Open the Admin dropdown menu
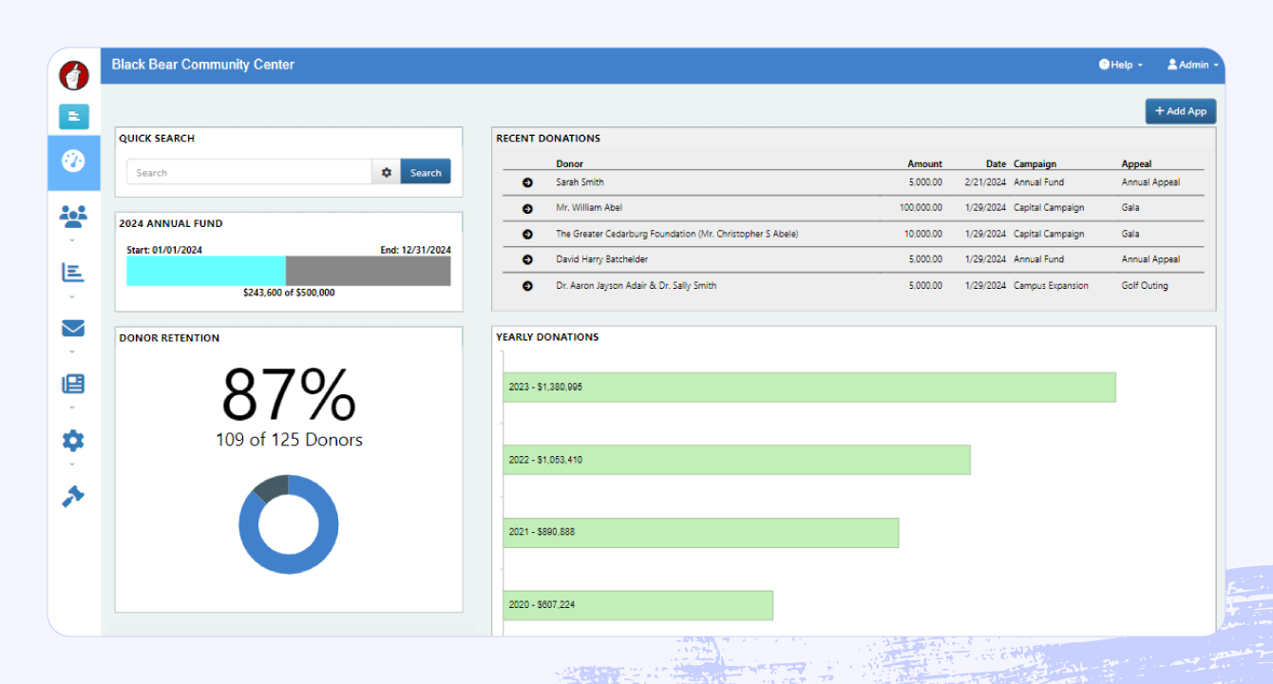Image resolution: width=1273 pixels, height=684 pixels. point(1192,65)
